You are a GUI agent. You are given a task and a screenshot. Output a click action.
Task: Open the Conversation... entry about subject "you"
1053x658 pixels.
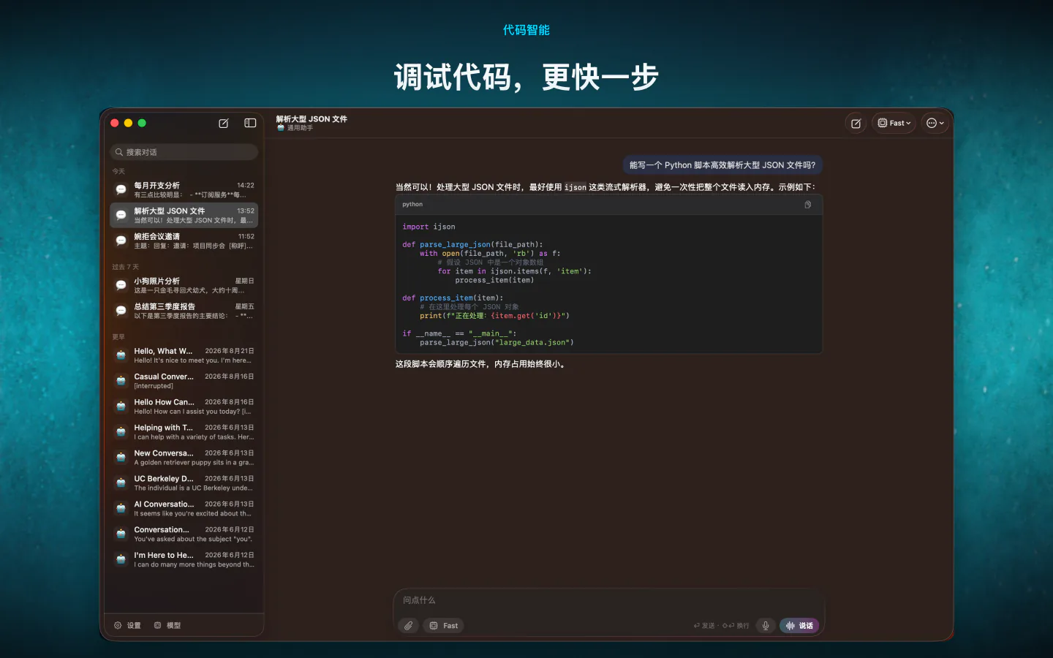coord(184,535)
